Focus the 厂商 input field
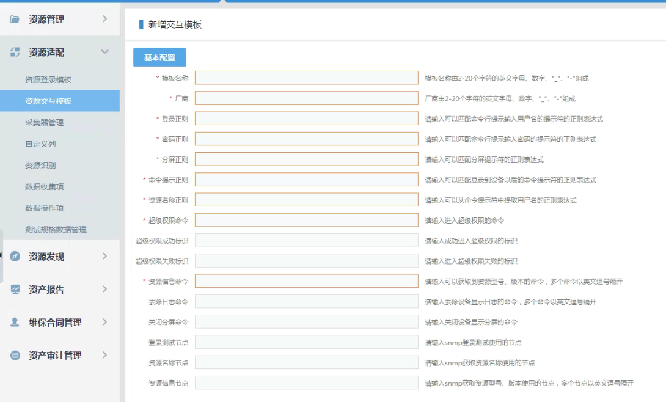 pos(307,98)
